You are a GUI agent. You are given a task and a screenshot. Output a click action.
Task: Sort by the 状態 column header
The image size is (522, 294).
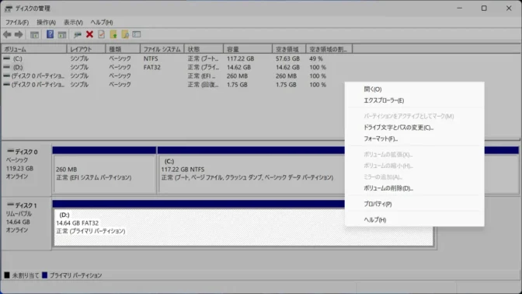click(x=204, y=49)
